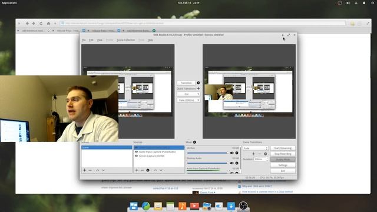Image resolution: width=377 pixels, height=212 pixels.
Task: Open the File menu in OBS
Action: point(84,40)
